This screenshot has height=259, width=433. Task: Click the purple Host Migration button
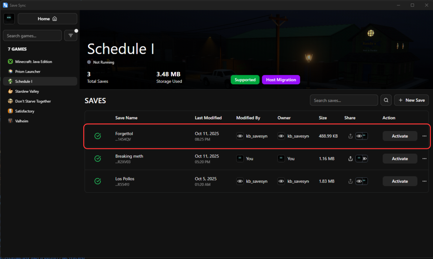281,80
